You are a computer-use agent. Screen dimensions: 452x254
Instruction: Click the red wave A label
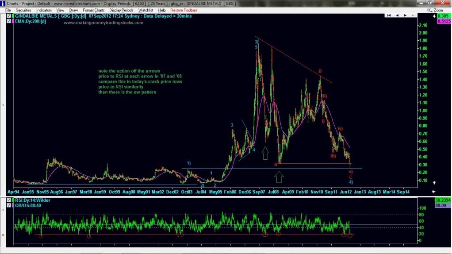coord(276,164)
